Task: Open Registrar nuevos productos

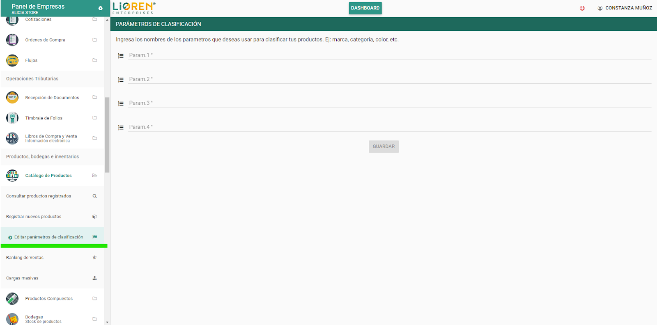Action: pyautogui.click(x=52, y=217)
